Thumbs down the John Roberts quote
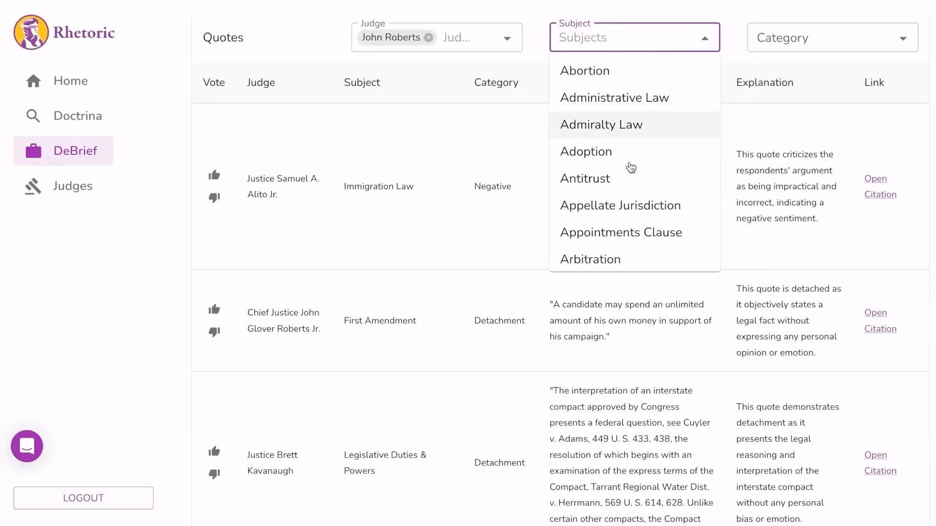Image resolution: width=936 pixels, height=526 pixels. click(214, 332)
